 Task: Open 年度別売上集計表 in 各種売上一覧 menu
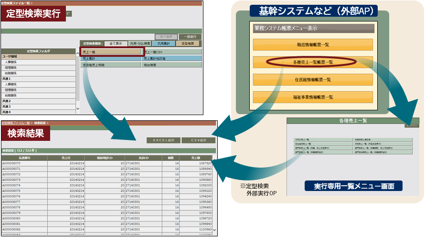click(x=383, y=139)
